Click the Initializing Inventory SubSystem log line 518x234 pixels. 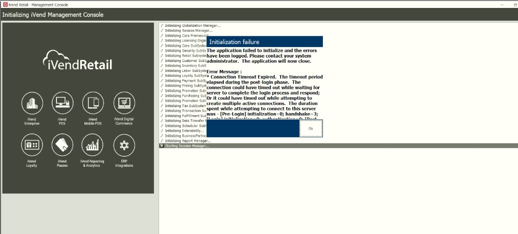point(185,65)
